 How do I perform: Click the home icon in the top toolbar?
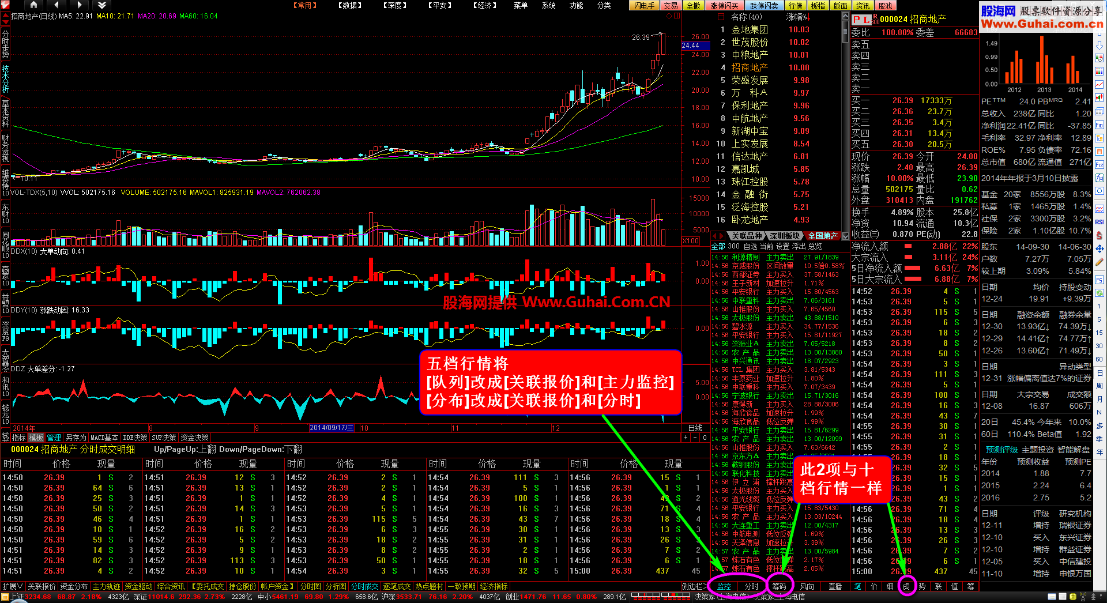pos(33,5)
